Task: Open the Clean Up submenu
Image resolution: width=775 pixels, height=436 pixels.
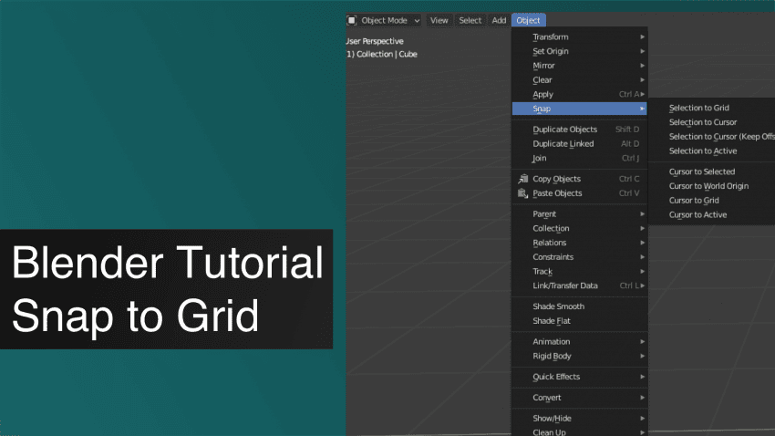Action: [x=579, y=431]
